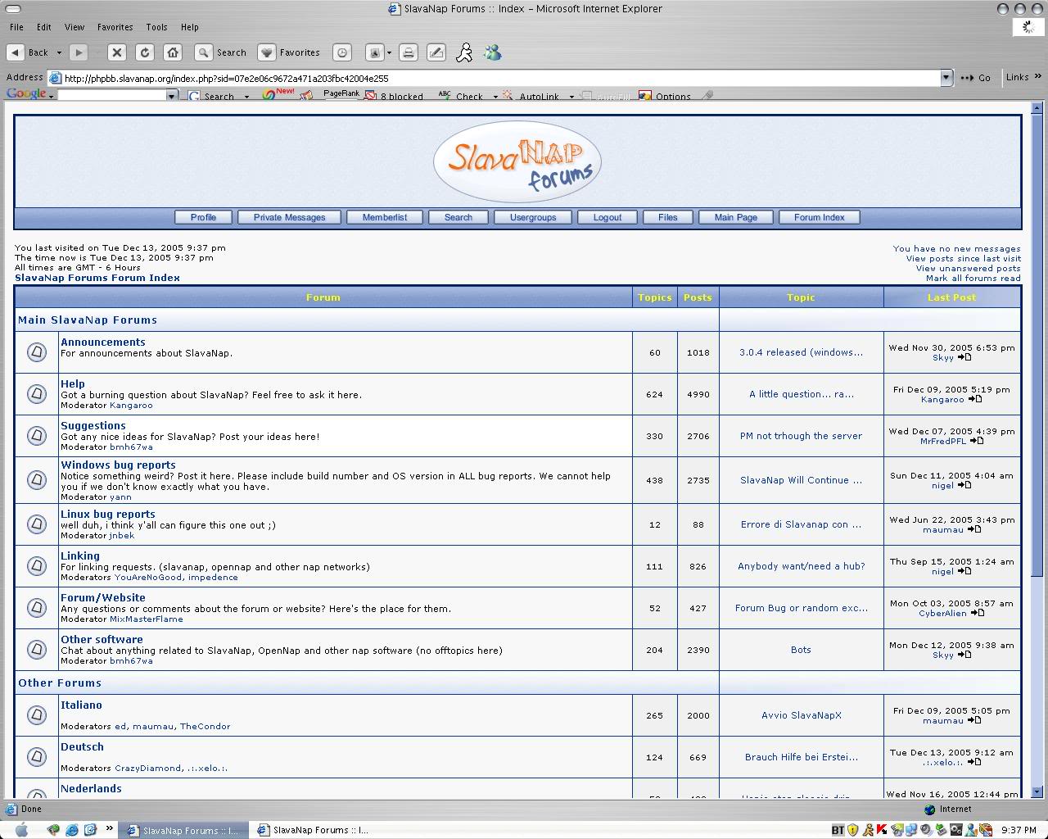Stop page loading with the X button
Image resolution: width=1048 pixels, height=839 pixels.
tap(117, 52)
